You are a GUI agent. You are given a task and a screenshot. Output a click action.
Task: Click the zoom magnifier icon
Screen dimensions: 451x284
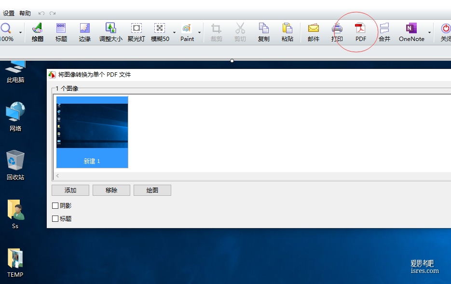(6, 28)
